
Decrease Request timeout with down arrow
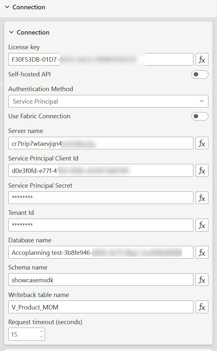pos(41,337)
